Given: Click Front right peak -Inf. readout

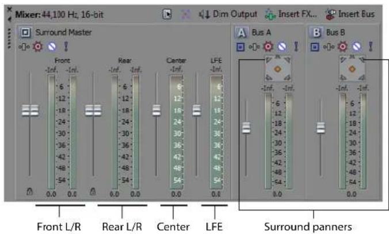Looking at the screenshot, I should (72, 70).
